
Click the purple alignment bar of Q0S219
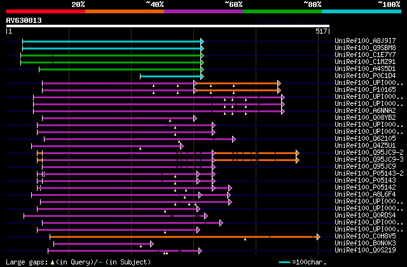123,251
